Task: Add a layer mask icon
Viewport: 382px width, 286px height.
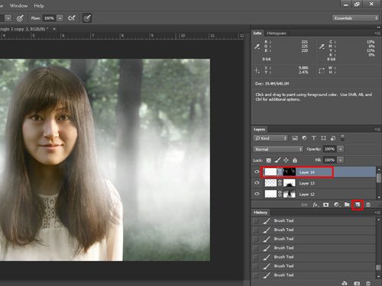Action: coord(325,204)
